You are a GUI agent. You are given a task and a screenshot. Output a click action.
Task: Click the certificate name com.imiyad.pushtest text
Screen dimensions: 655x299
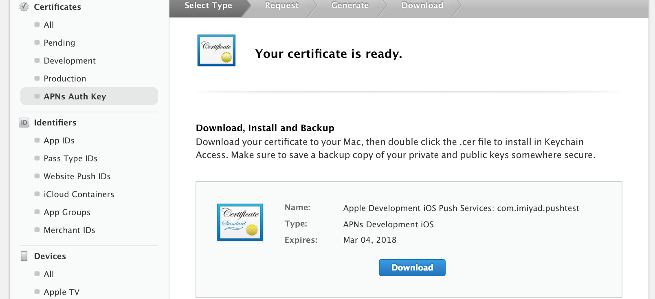click(x=461, y=208)
